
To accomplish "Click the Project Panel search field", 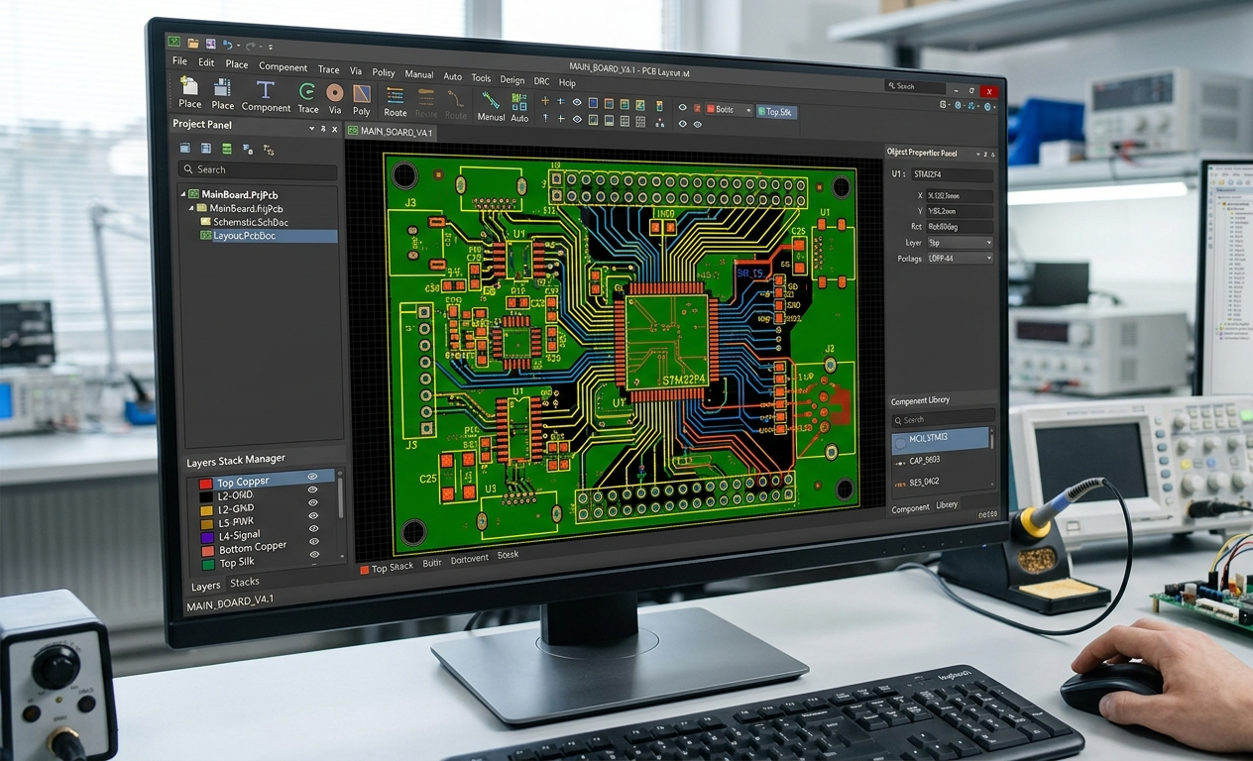I will click(x=258, y=170).
